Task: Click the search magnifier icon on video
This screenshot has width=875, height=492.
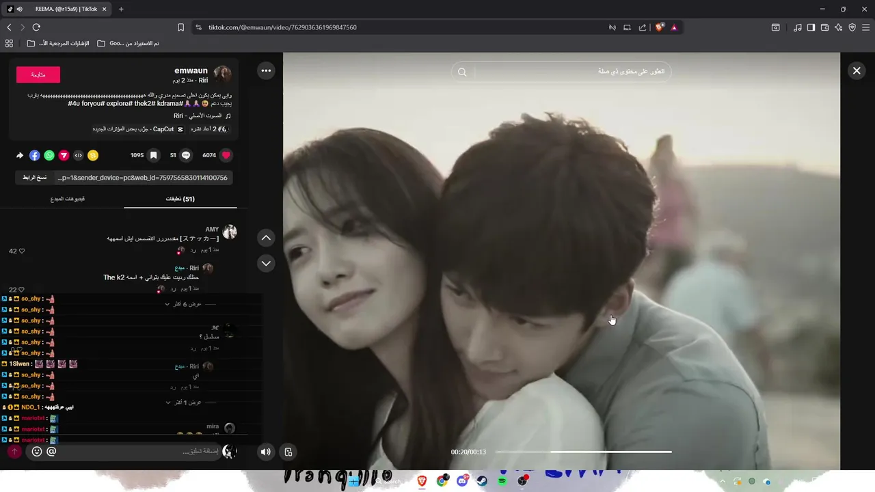Action: coord(462,72)
